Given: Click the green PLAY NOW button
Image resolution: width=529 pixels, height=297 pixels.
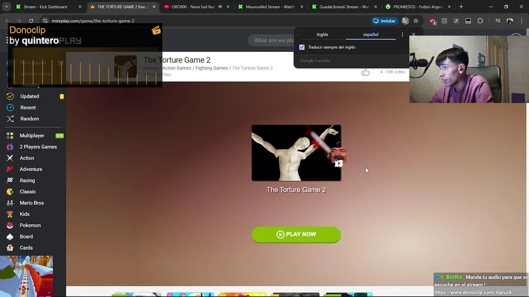Looking at the screenshot, I should 296,234.
